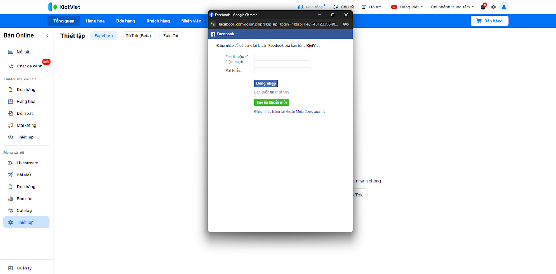Open Livestream in the sidebar

tap(26, 163)
